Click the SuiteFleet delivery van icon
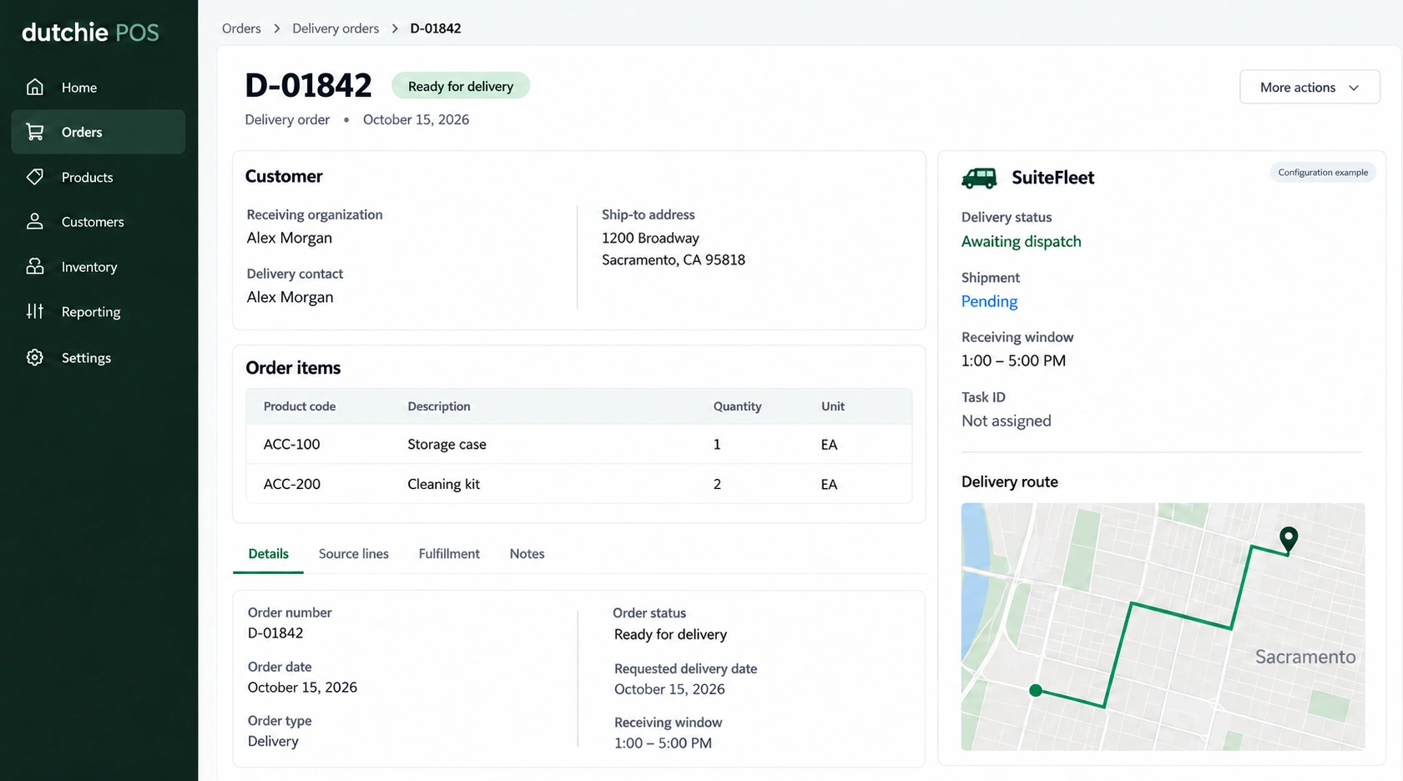 (x=979, y=178)
